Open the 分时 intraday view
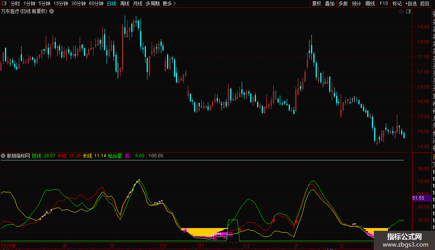Viewport: 435px width, 250px height. tap(15, 4)
